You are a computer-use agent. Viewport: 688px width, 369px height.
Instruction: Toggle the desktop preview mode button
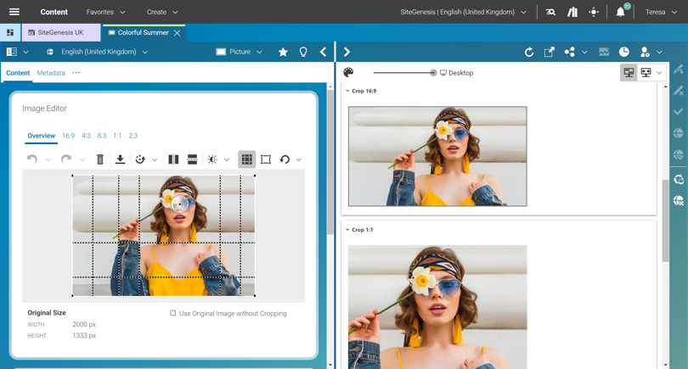tap(629, 73)
